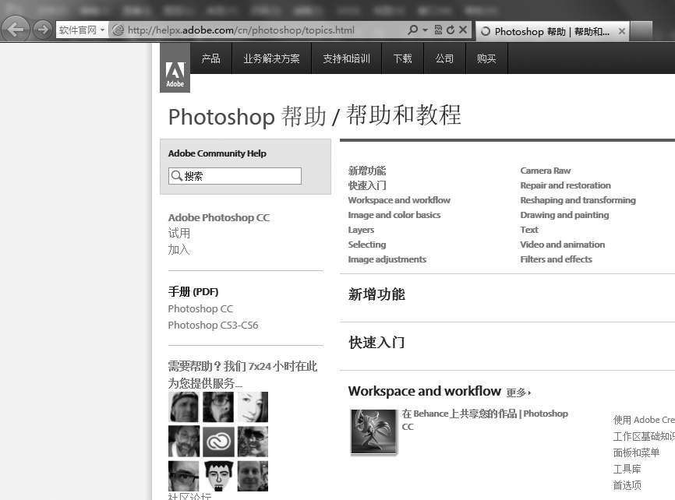Click the browser Back arrow button
The height and width of the screenshot is (500, 675).
pos(16,30)
